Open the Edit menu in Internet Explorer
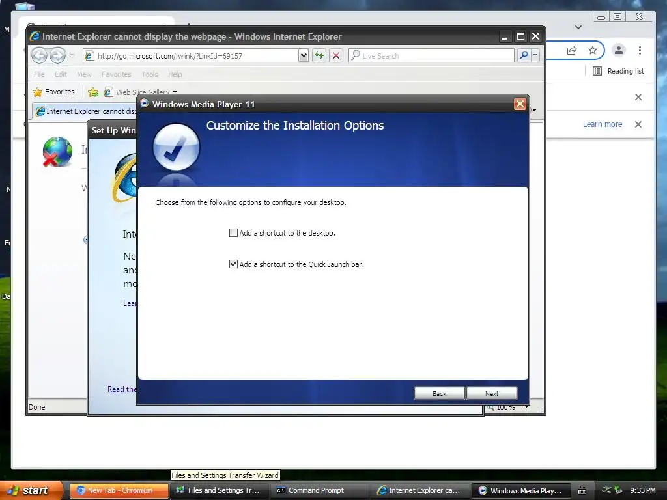Screen dimensions: 667x500 pos(61,74)
